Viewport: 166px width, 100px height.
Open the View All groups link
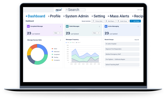click(137, 40)
